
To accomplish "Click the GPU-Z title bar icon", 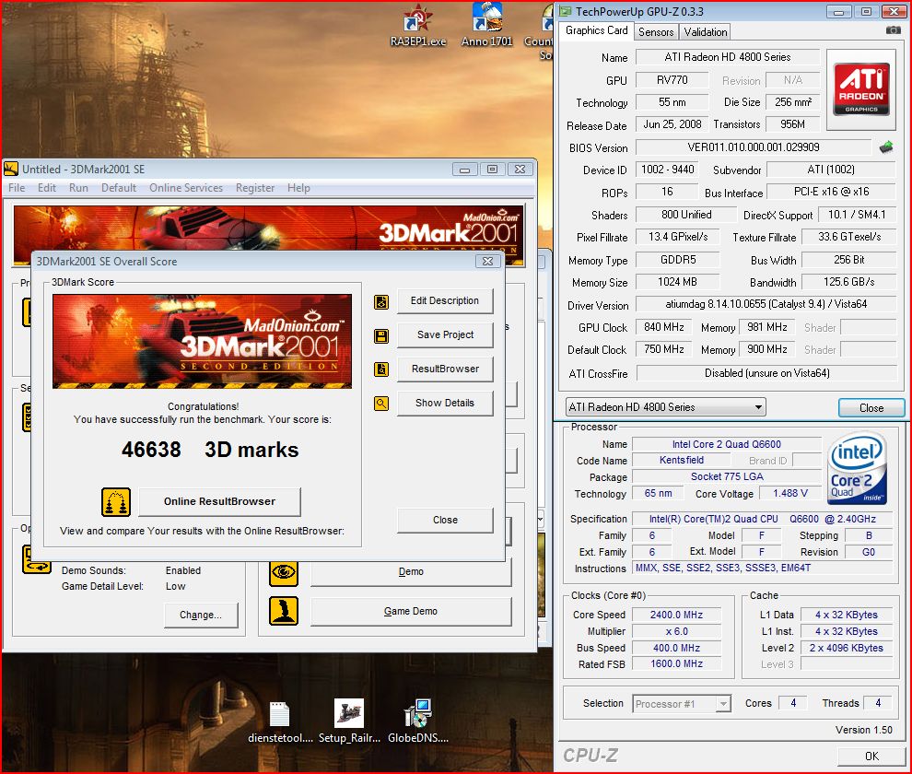I will click(x=565, y=11).
